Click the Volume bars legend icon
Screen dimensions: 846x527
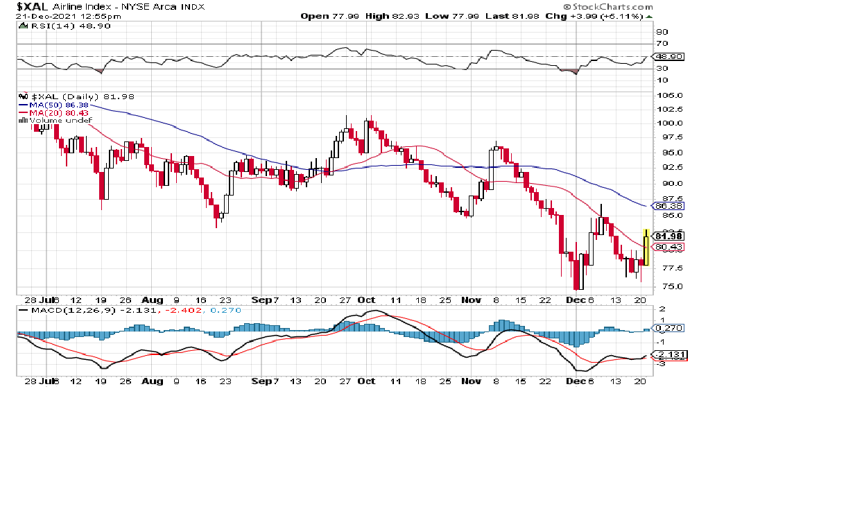click(x=23, y=120)
